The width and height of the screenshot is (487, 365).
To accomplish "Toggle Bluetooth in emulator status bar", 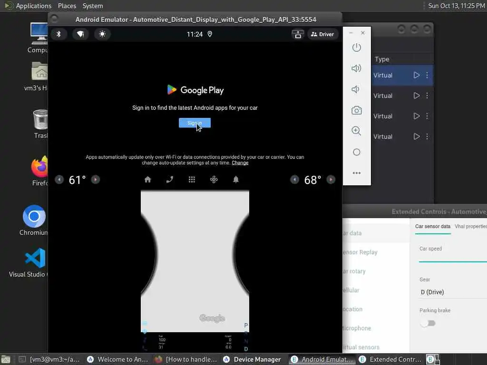I will (x=58, y=34).
